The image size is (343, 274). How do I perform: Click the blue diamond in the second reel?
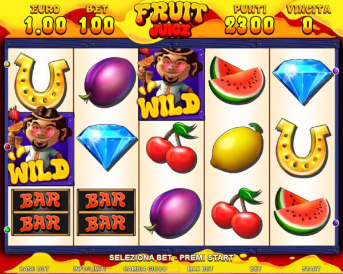click(107, 147)
